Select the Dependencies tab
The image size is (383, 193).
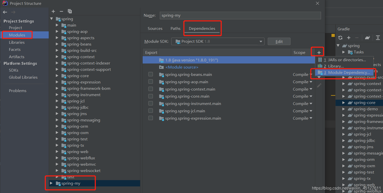pos(202,29)
